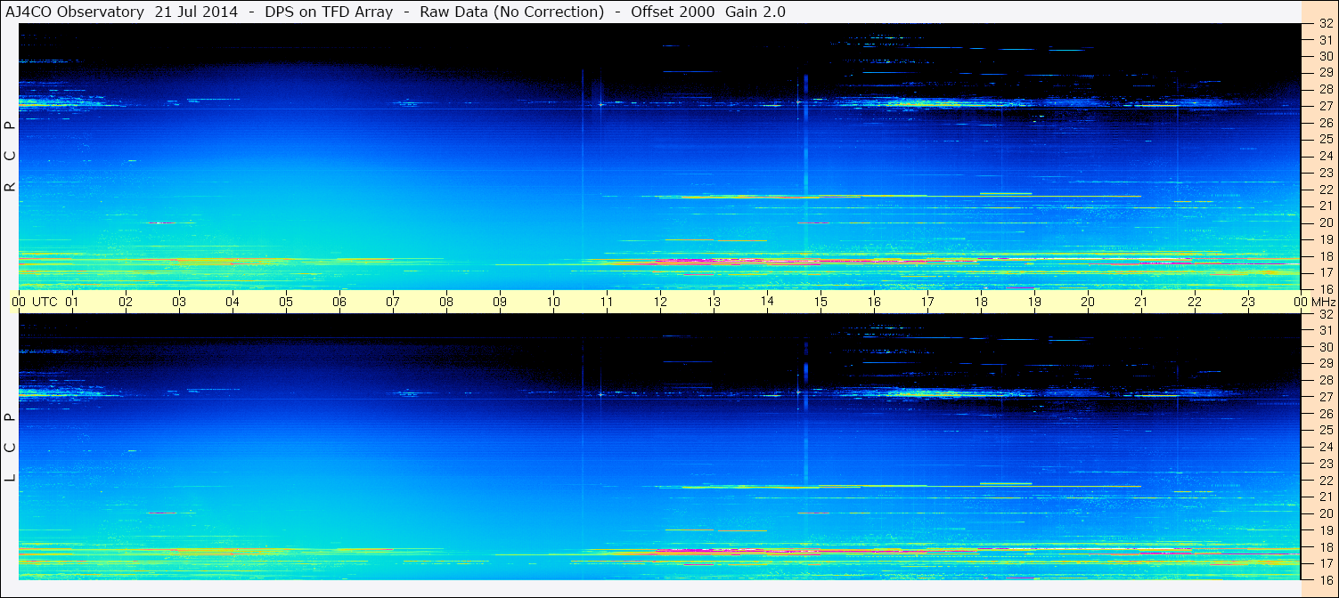This screenshot has width=1339, height=598.
Task: Click the L C P label of lower spectrogram
Action: pyautogui.click(x=10, y=448)
